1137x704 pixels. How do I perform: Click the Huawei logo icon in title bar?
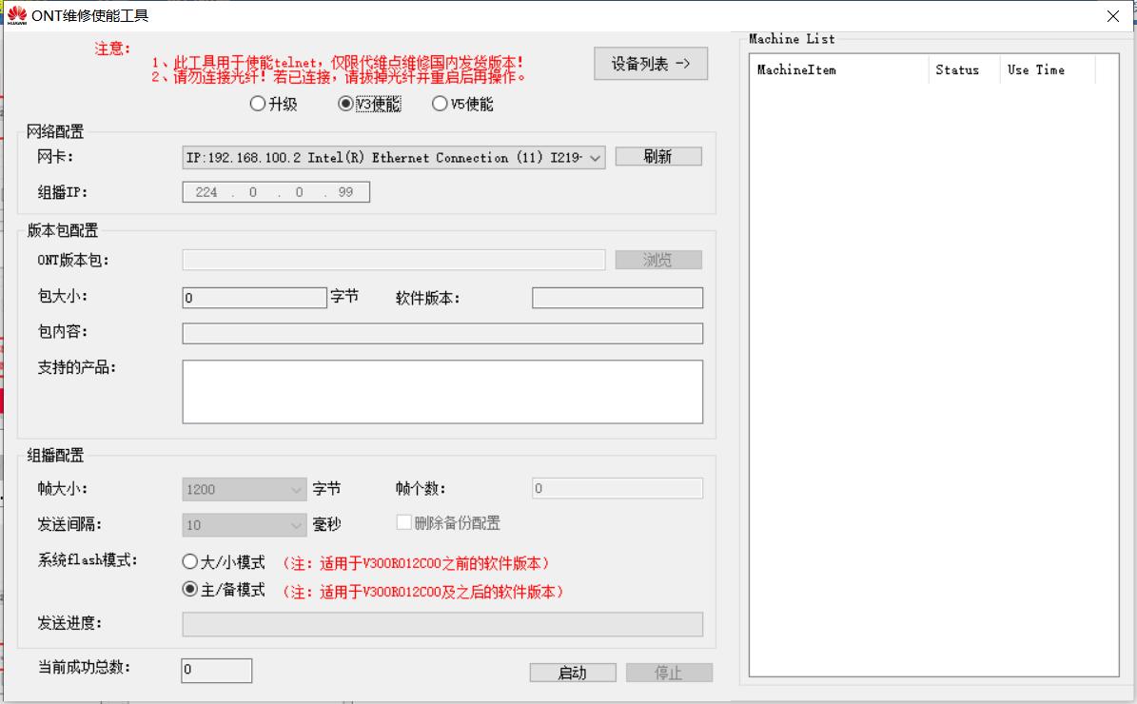[17, 15]
